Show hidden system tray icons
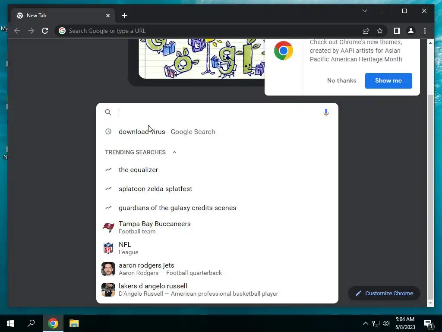This screenshot has width=442, height=332. [365, 323]
